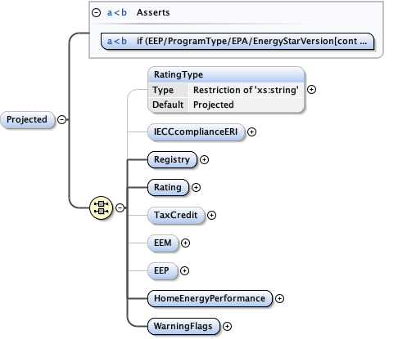Expand the EEP element
Viewport: 398px width, 339px height.
(184, 270)
